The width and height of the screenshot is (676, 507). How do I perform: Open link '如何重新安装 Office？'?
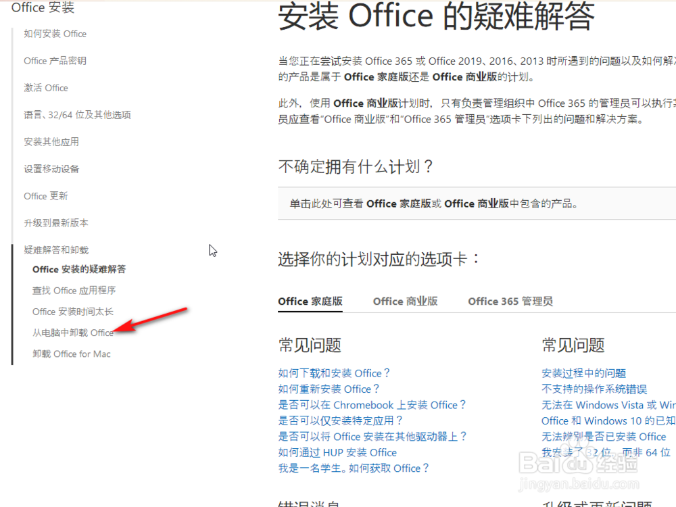coord(329,389)
